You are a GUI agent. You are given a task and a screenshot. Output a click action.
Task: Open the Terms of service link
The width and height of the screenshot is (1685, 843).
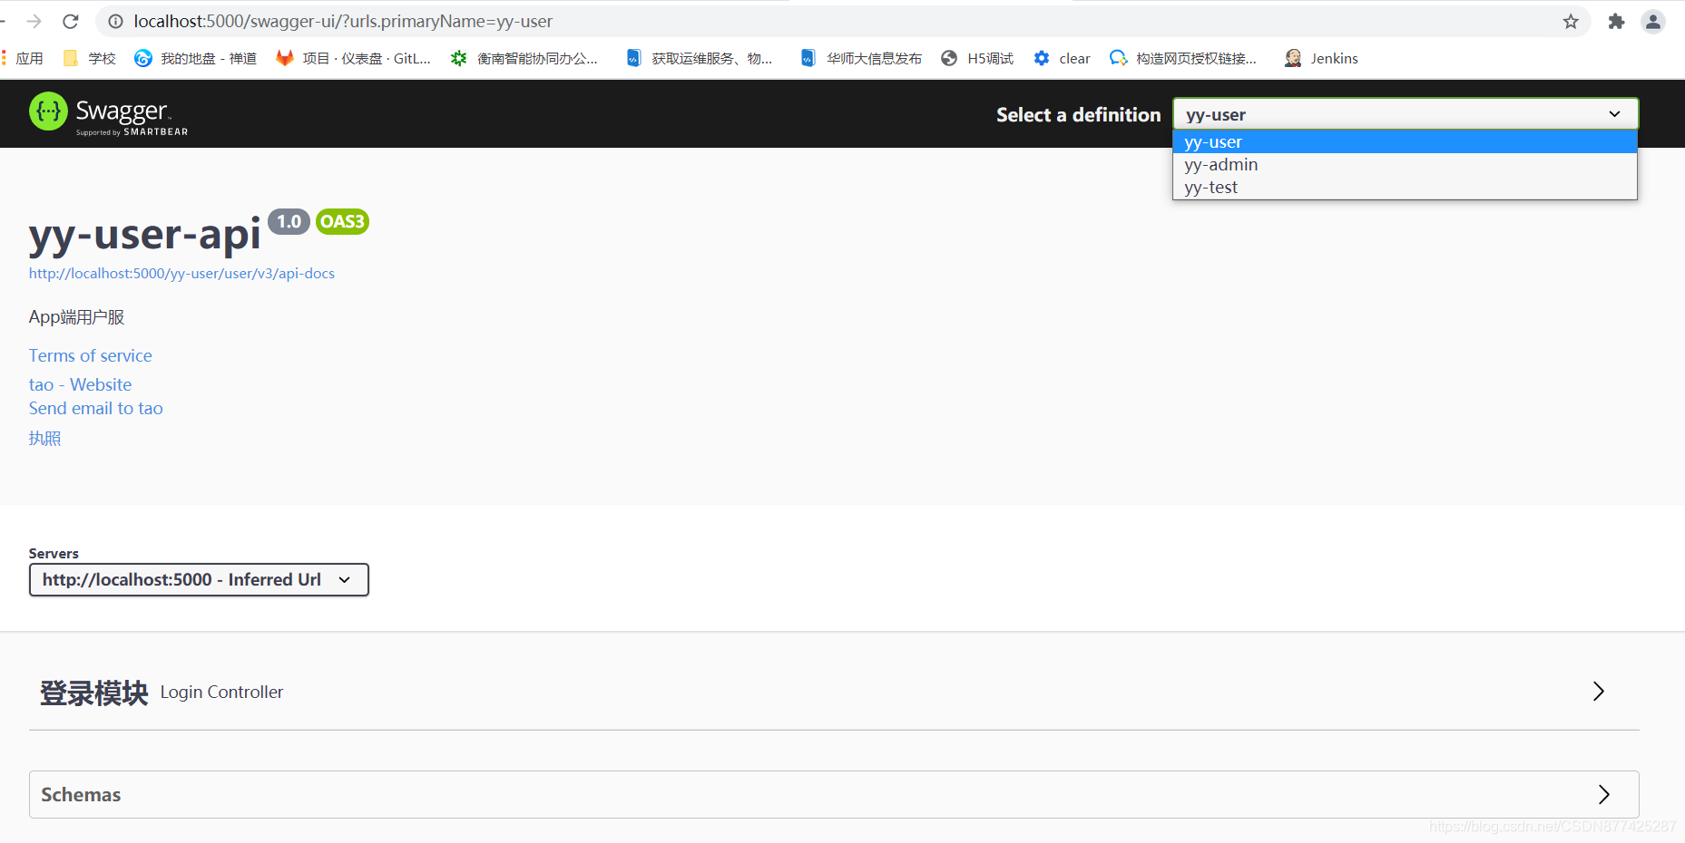coord(90,355)
